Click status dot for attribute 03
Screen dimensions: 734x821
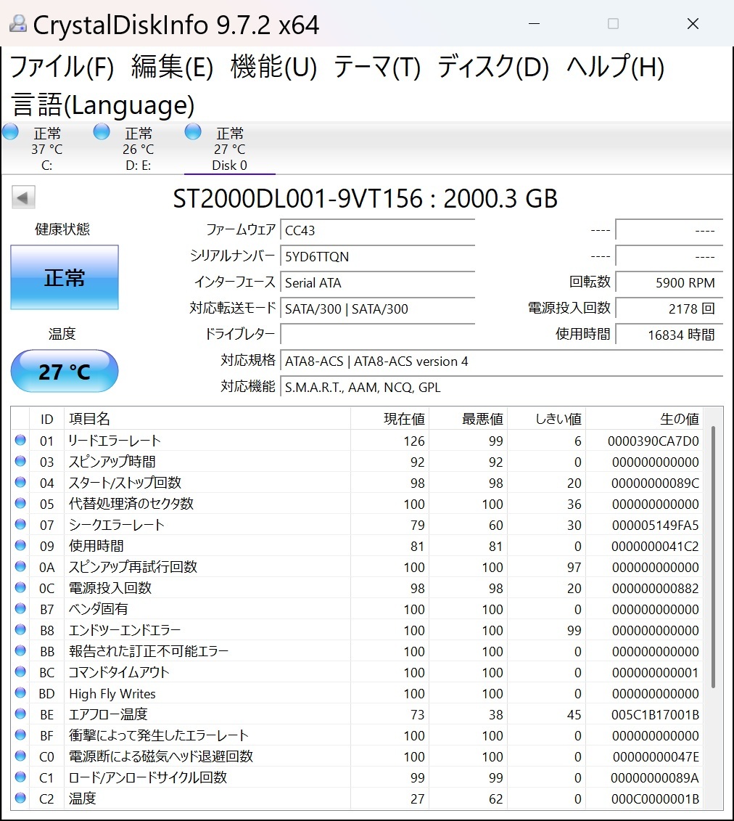20,461
